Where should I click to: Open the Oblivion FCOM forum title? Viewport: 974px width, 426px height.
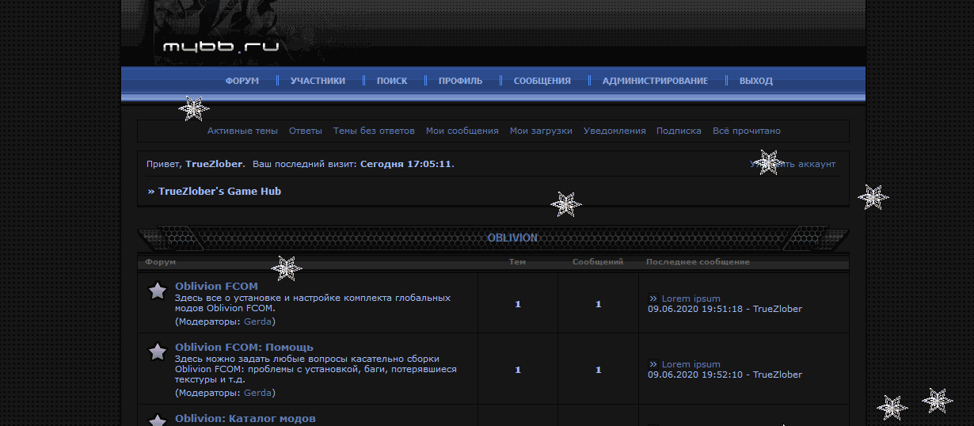click(x=216, y=287)
